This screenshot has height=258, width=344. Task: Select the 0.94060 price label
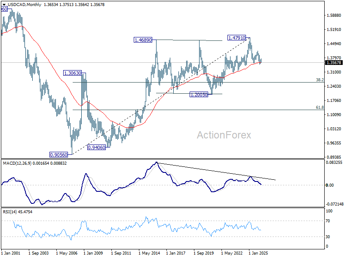click(96, 147)
